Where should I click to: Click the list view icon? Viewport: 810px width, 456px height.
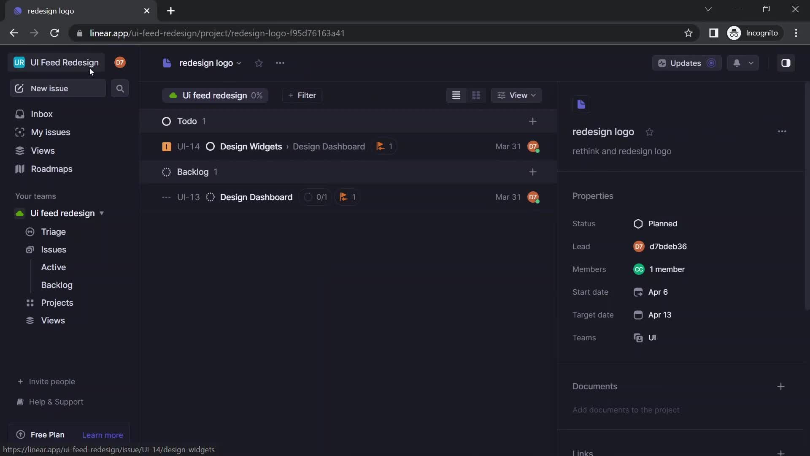click(x=456, y=95)
